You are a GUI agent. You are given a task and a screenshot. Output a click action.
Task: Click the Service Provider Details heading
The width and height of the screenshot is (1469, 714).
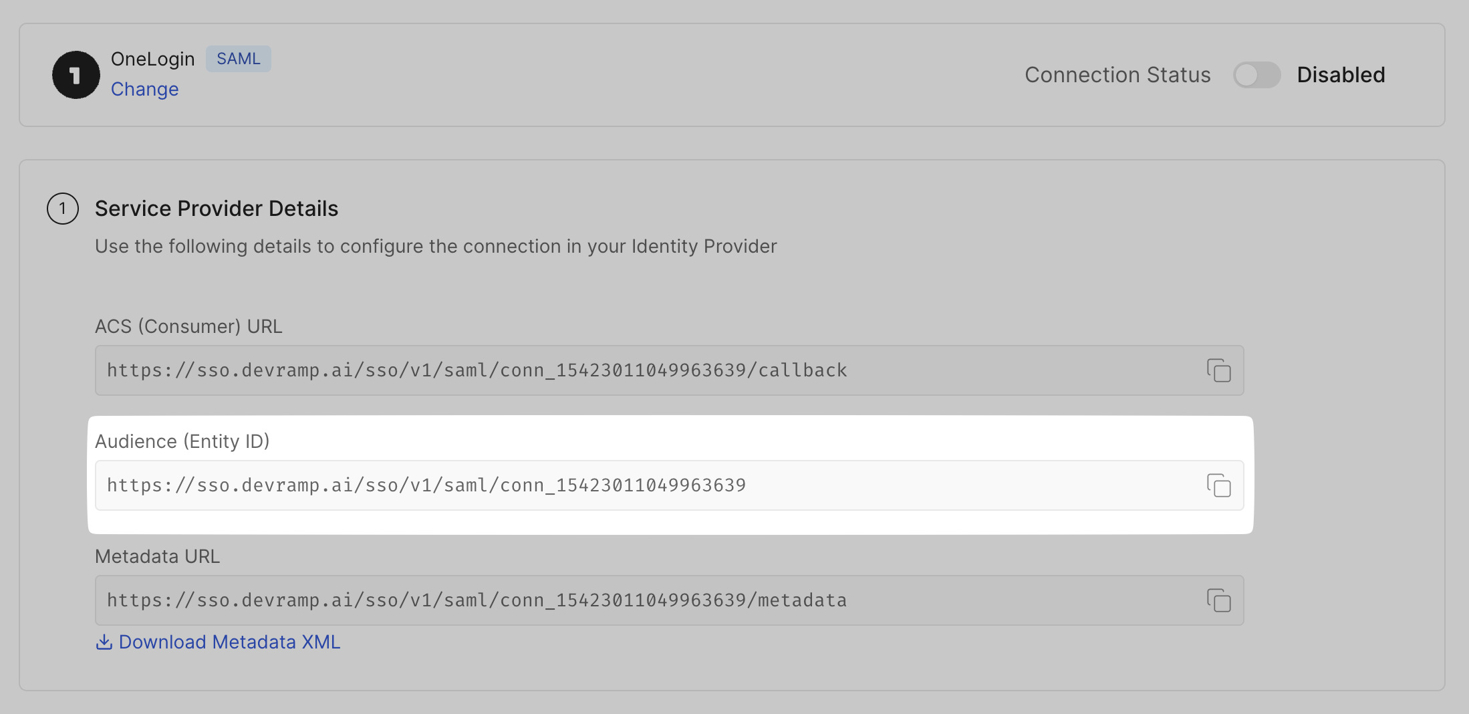coord(217,208)
